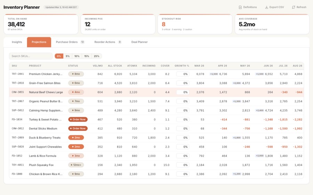Click the +1,500 incoming tag in TRT-2041 APR 26
This screenshot has width=313, height=195.
tap(214, 74)
